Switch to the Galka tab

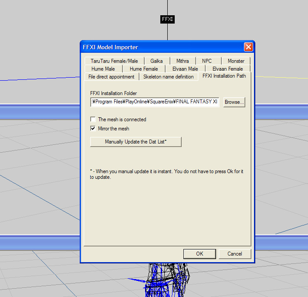[x=156, y=61]
